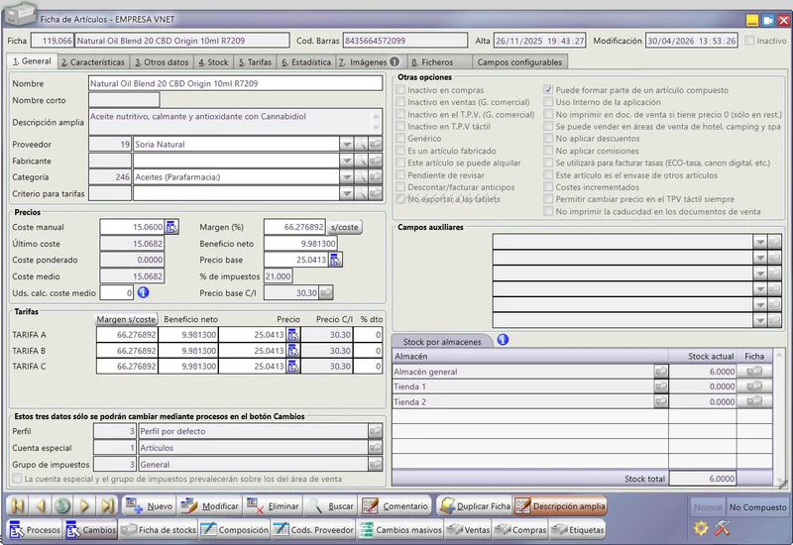Click info icon next to Stock por almacenes

(x=503, y=340)
